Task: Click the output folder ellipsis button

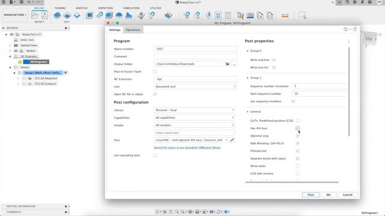Action: [x=234, y=64]
